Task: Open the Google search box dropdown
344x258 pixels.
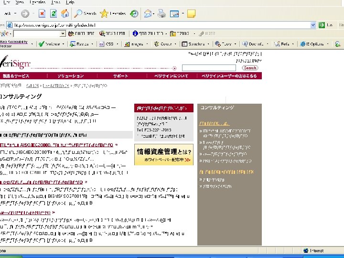Action: click(x=63, y=33)
